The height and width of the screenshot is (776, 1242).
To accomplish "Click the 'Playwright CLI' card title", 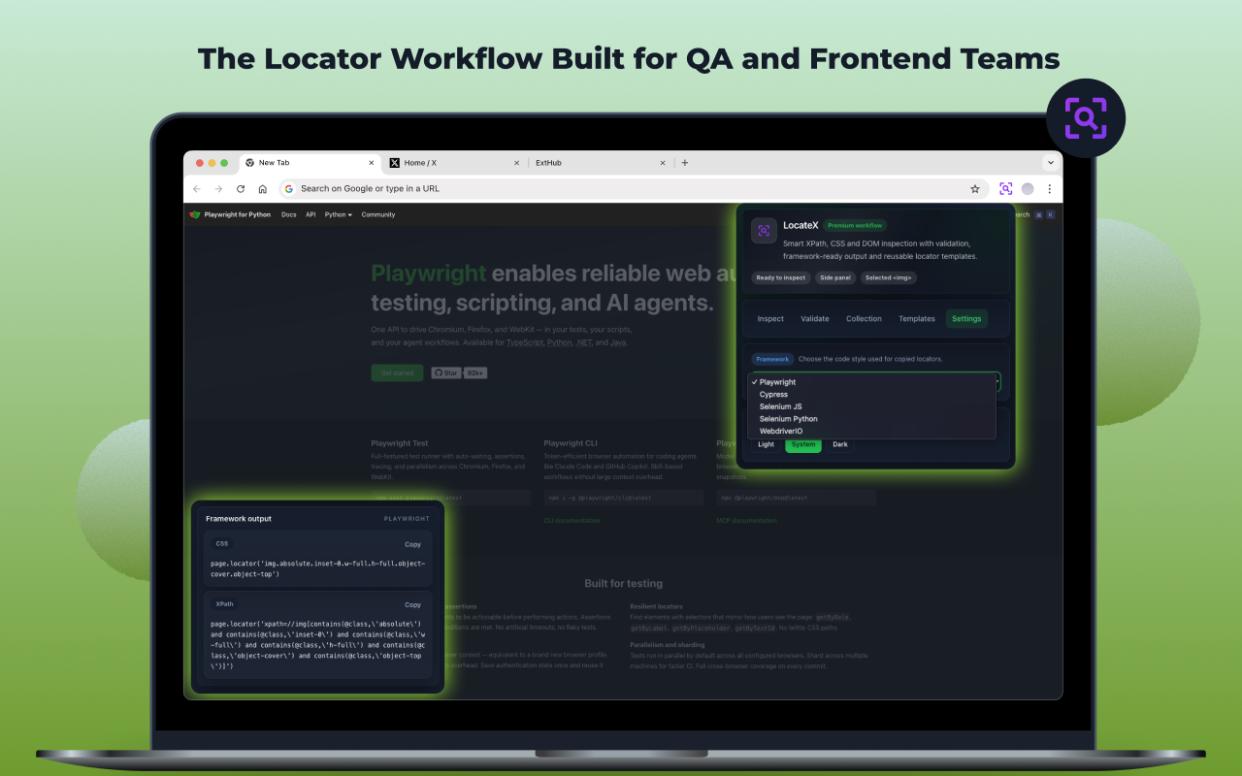I will 571,443.
